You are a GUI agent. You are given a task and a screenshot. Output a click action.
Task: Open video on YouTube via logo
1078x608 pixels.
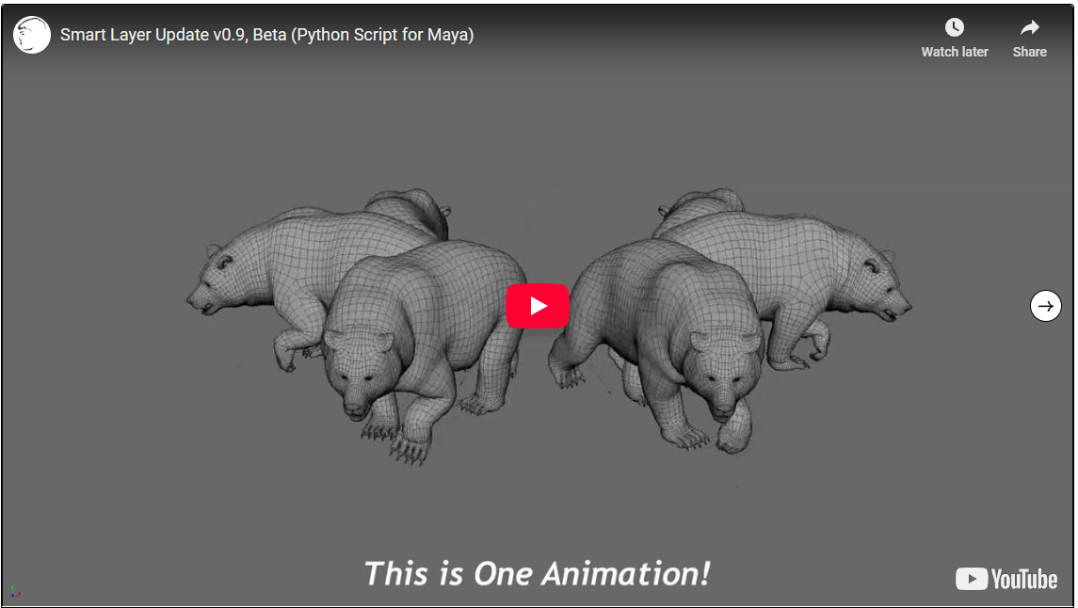point(1006,579)
